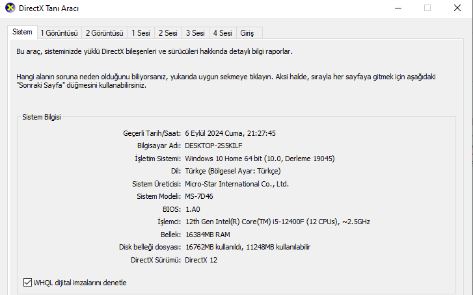Go to the 2 Sesi tab

(x=168, y=33)
